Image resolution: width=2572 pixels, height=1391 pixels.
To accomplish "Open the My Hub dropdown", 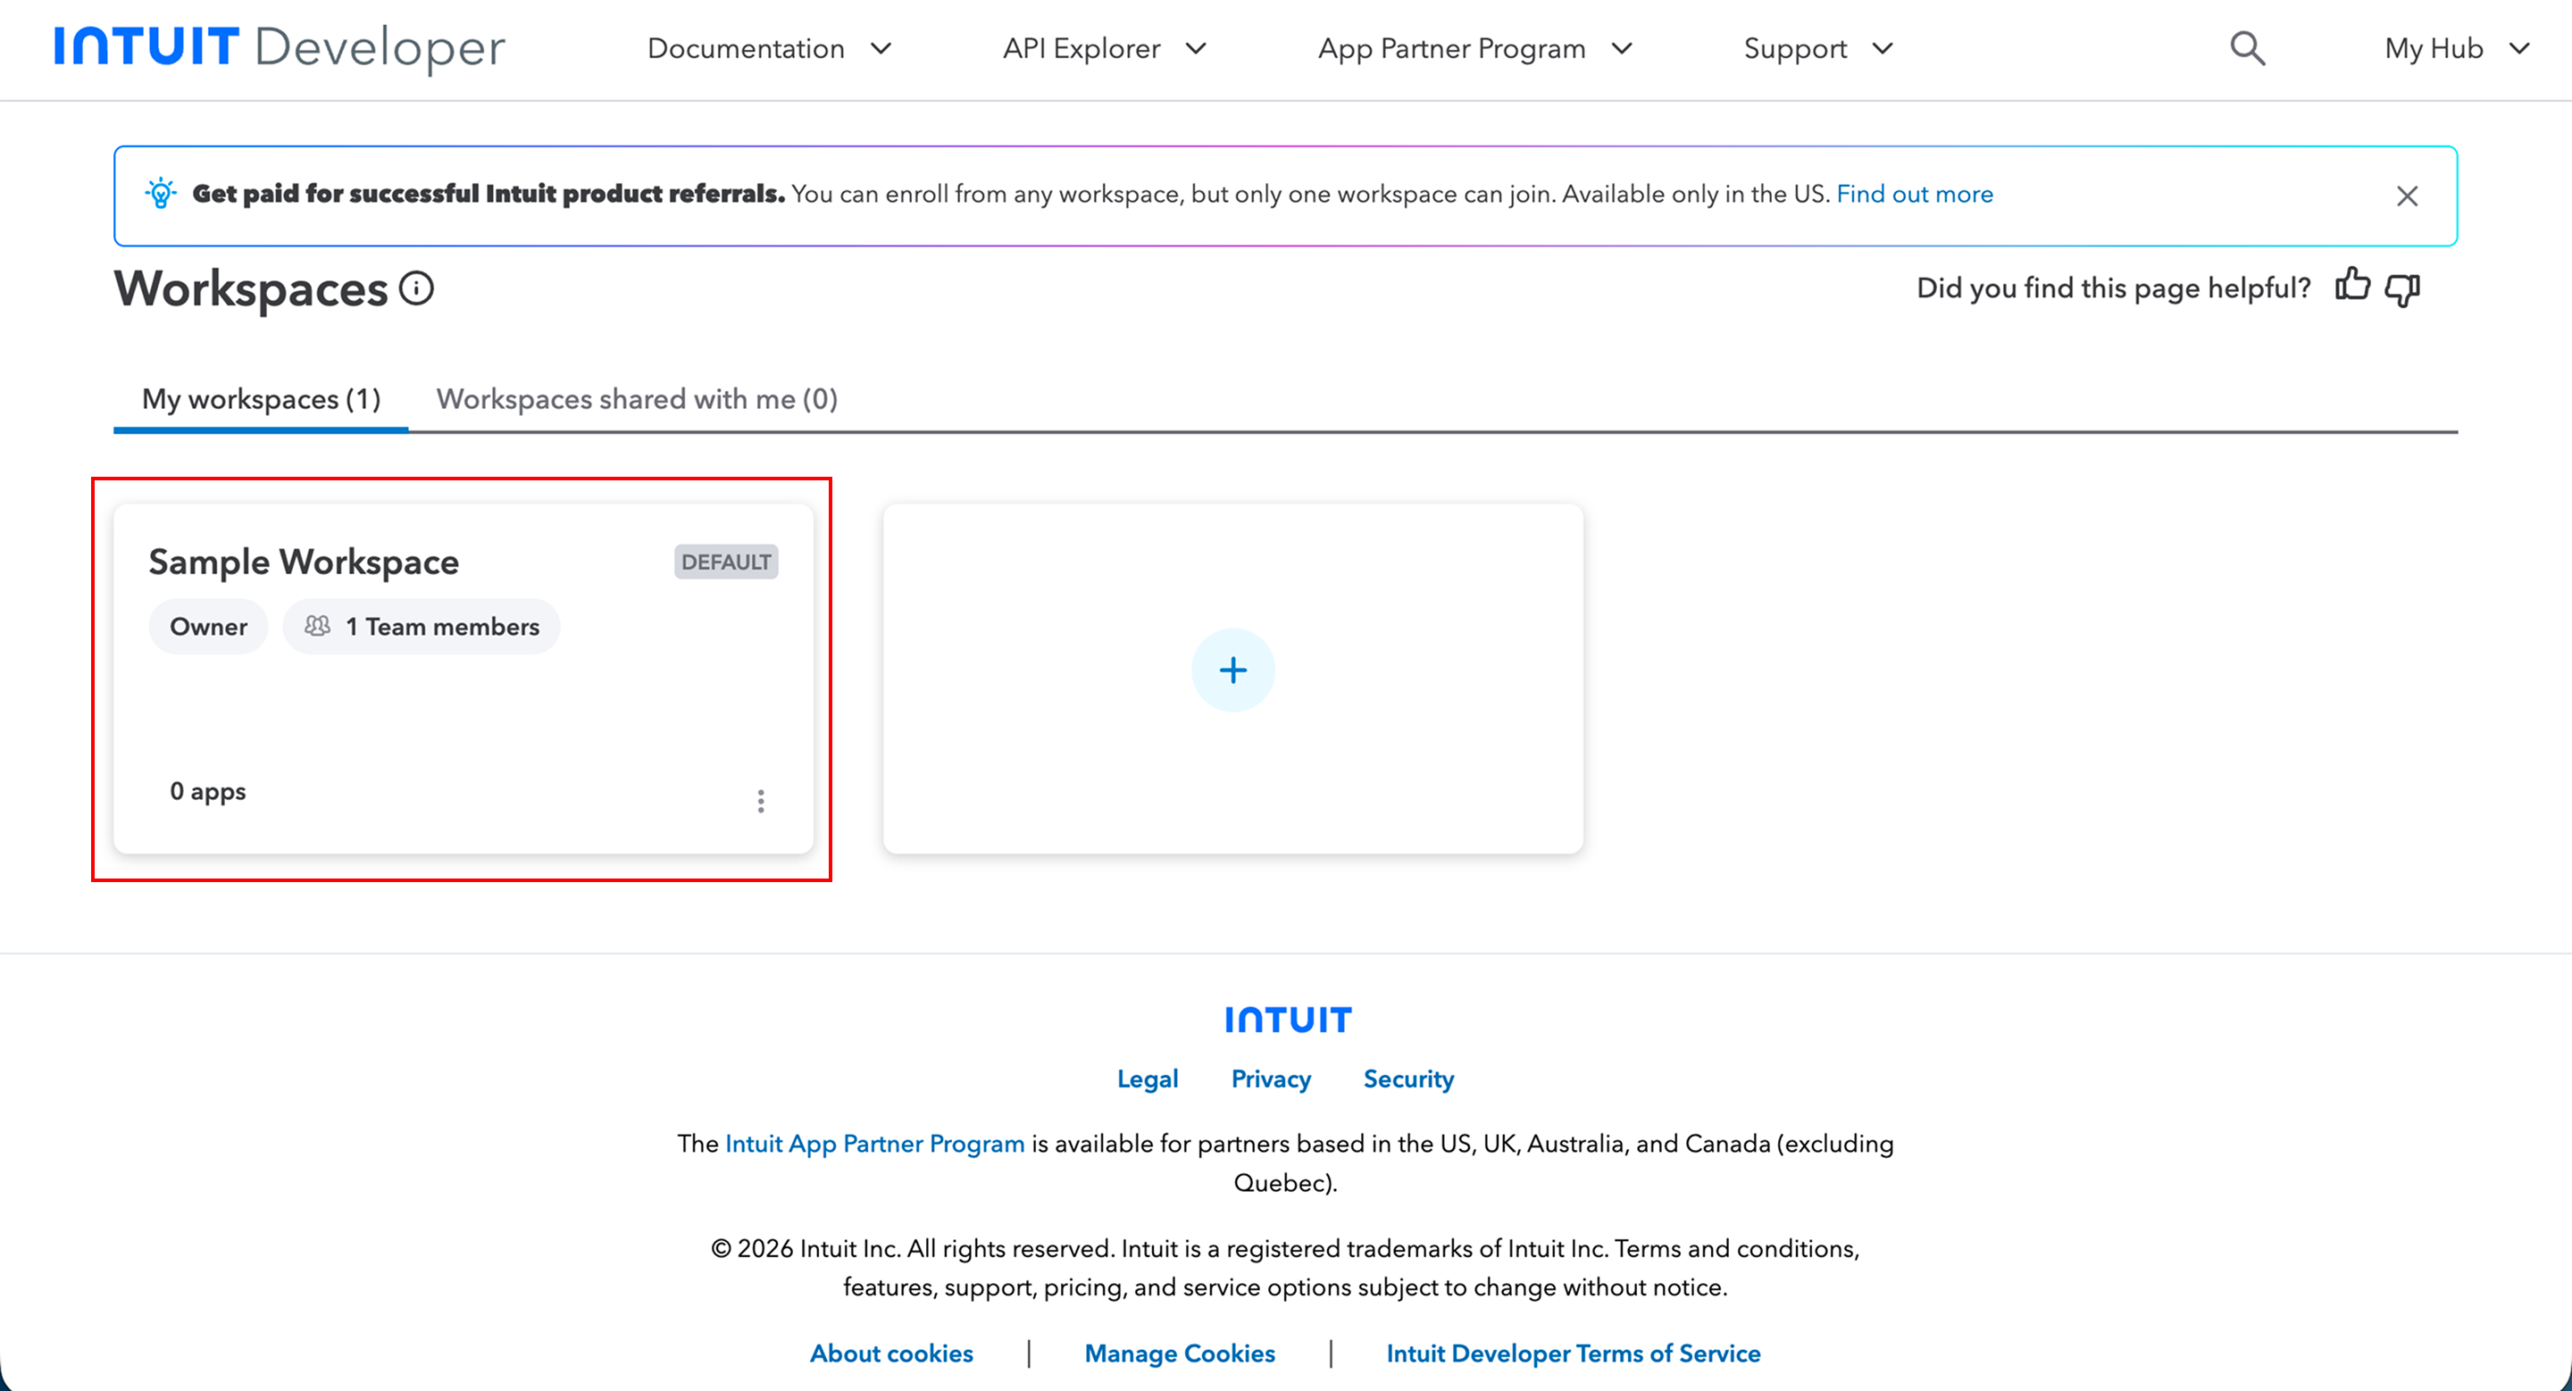I will point(2455,48).
